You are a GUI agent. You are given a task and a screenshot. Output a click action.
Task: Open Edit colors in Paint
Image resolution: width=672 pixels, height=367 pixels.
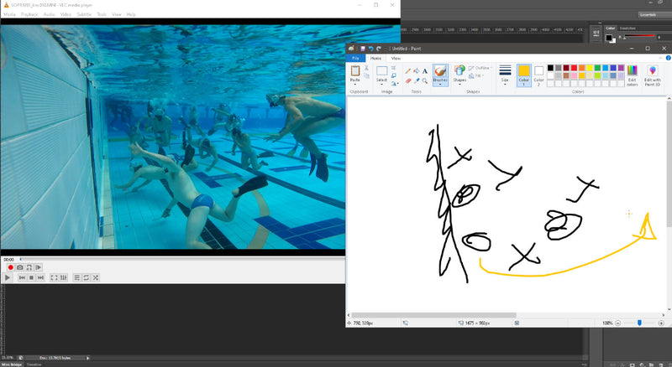pyautogui.click(x=633, y=75)
